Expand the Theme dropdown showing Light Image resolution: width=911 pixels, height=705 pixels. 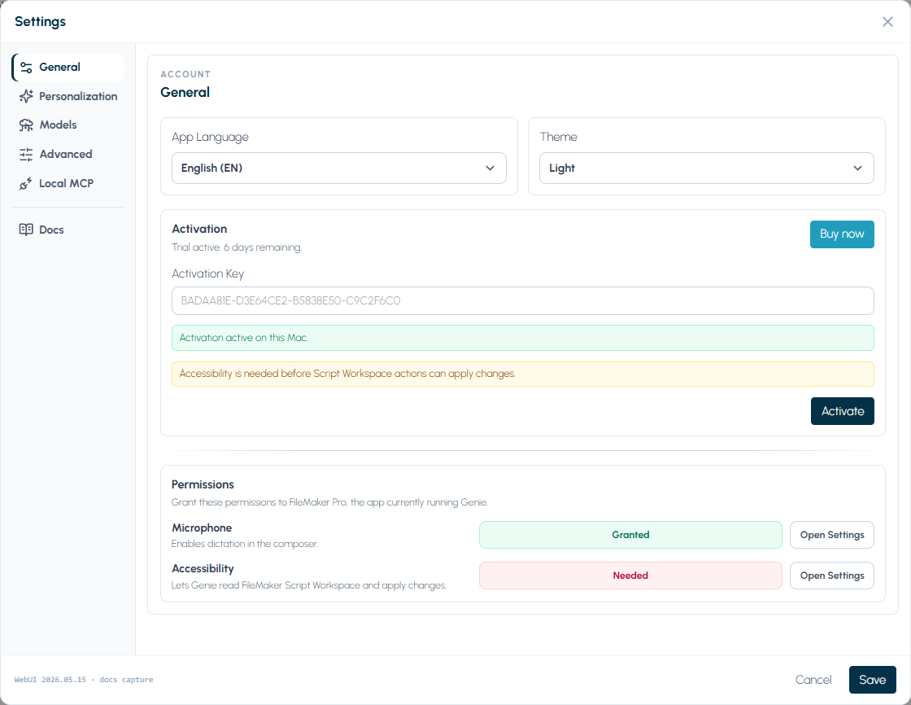tap(707, 168)
